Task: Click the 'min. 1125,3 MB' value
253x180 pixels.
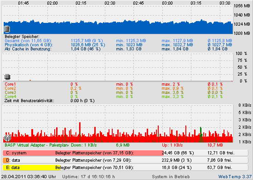Action: (131, 41)
